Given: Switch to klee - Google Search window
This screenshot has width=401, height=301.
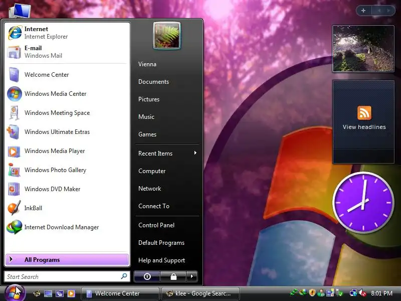Looking at the screenshot, I should (x=201, y=293).
